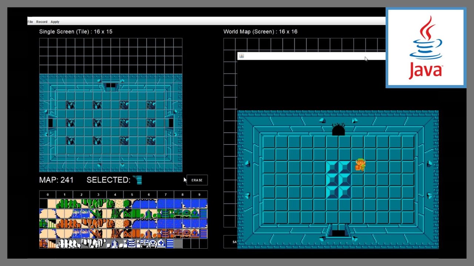Click the Java icon in the game window title bar

pos(241,56)
